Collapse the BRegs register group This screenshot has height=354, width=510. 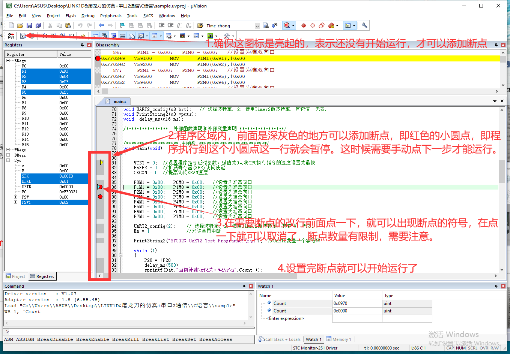[x=8, y=61]
